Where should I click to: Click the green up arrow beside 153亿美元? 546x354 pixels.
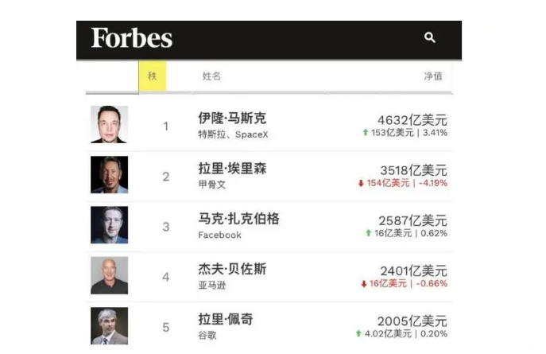366,133
